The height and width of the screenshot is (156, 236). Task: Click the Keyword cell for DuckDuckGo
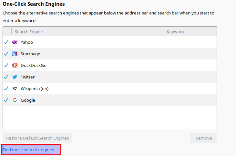(190, 65)
